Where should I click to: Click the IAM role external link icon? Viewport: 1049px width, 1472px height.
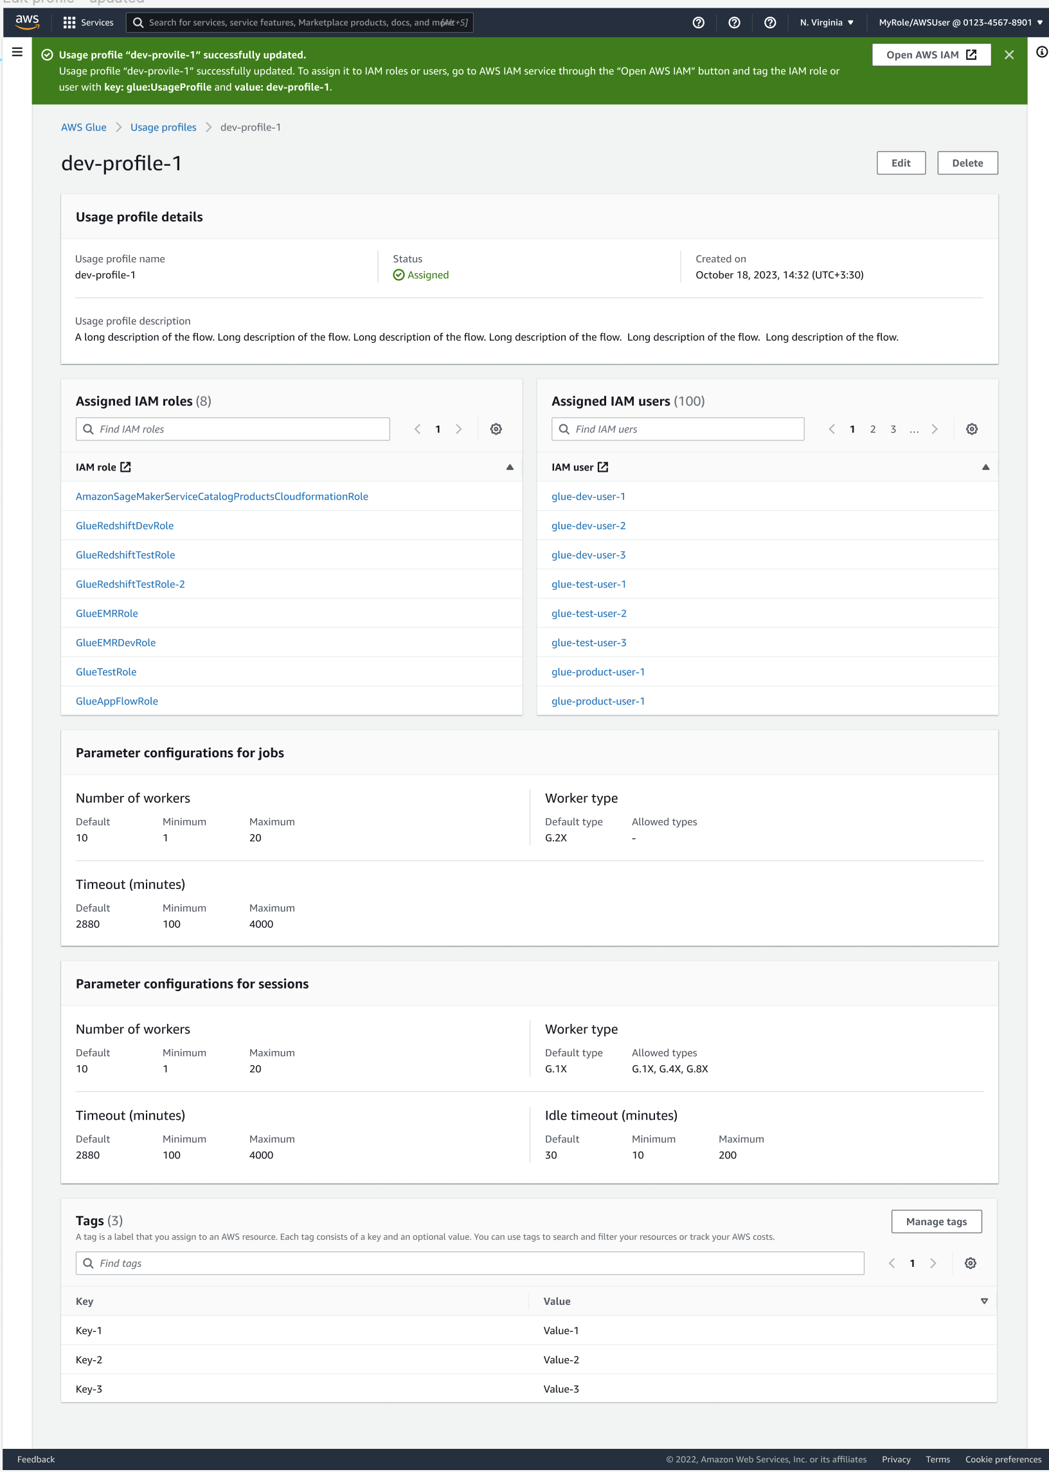pyautogui.click(x=127, y=466)
